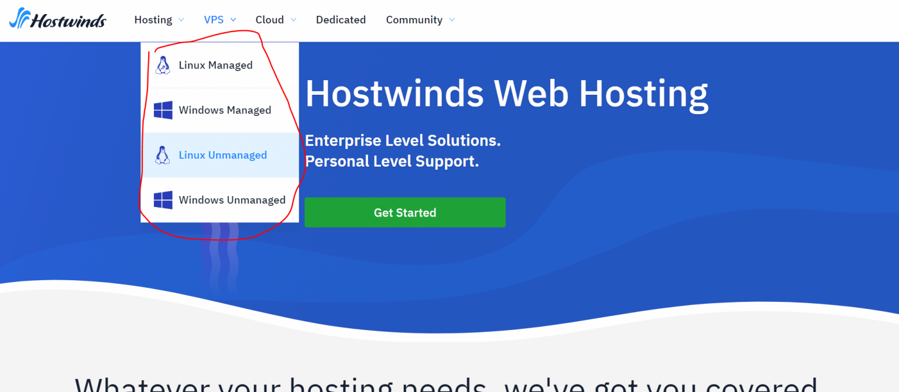Click the Personal Level Support text
899x392 pixels.
(x=392, y=161)
